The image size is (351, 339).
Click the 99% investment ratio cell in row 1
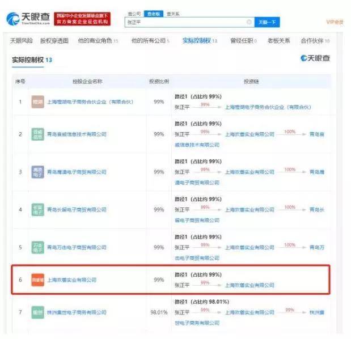[x=159, y=102]
